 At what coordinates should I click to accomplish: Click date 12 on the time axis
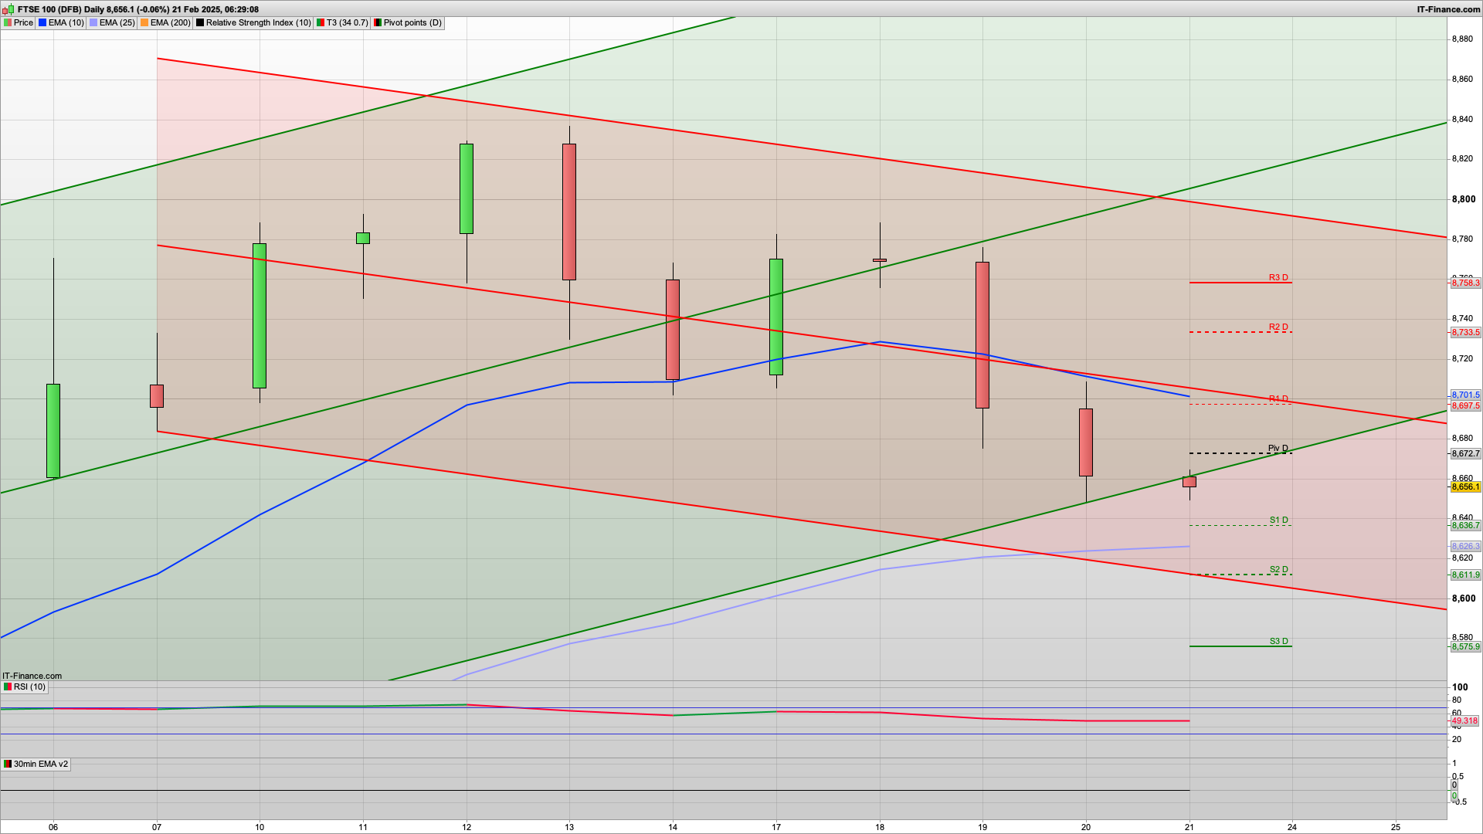(467, 826)
